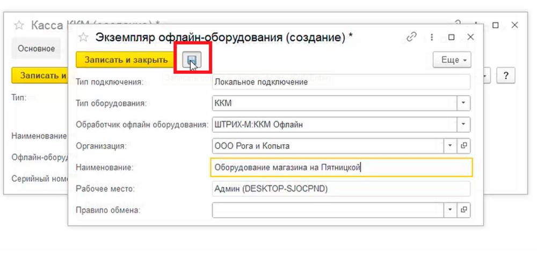Screen dimensions: 537x254
Task: Click the Рабочее место field
Action: [x=341, y=189]
